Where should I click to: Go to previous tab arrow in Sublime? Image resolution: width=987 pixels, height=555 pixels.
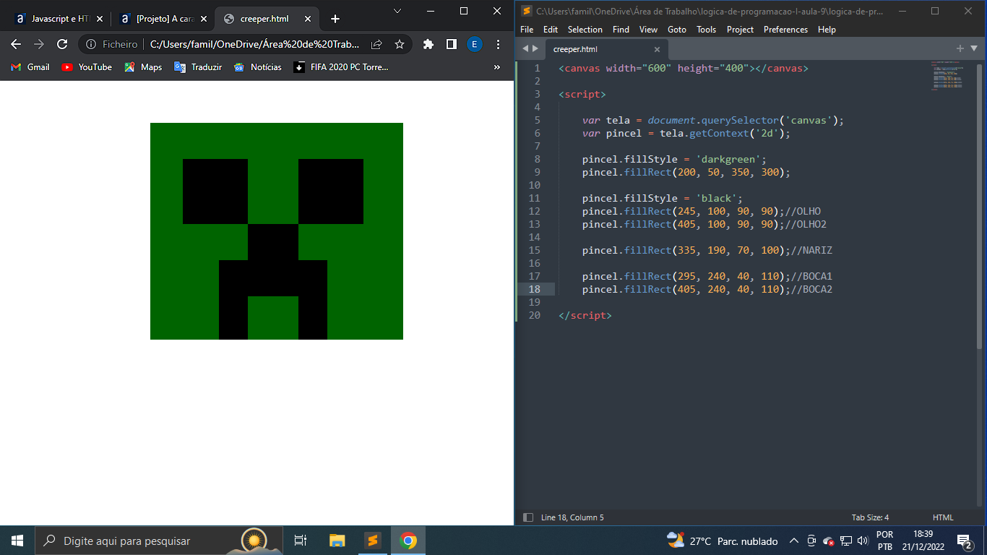[x=526, y=48]
